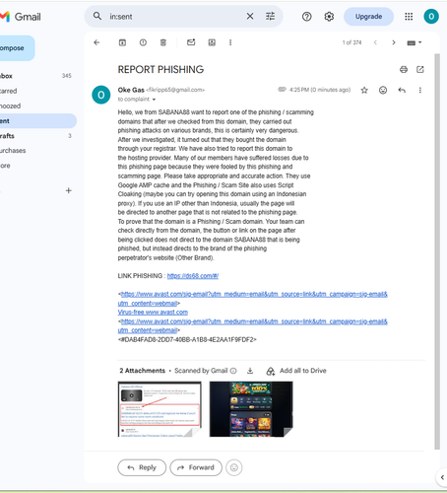
Task: Expand the More sidebar section
Action: point(37,166)
